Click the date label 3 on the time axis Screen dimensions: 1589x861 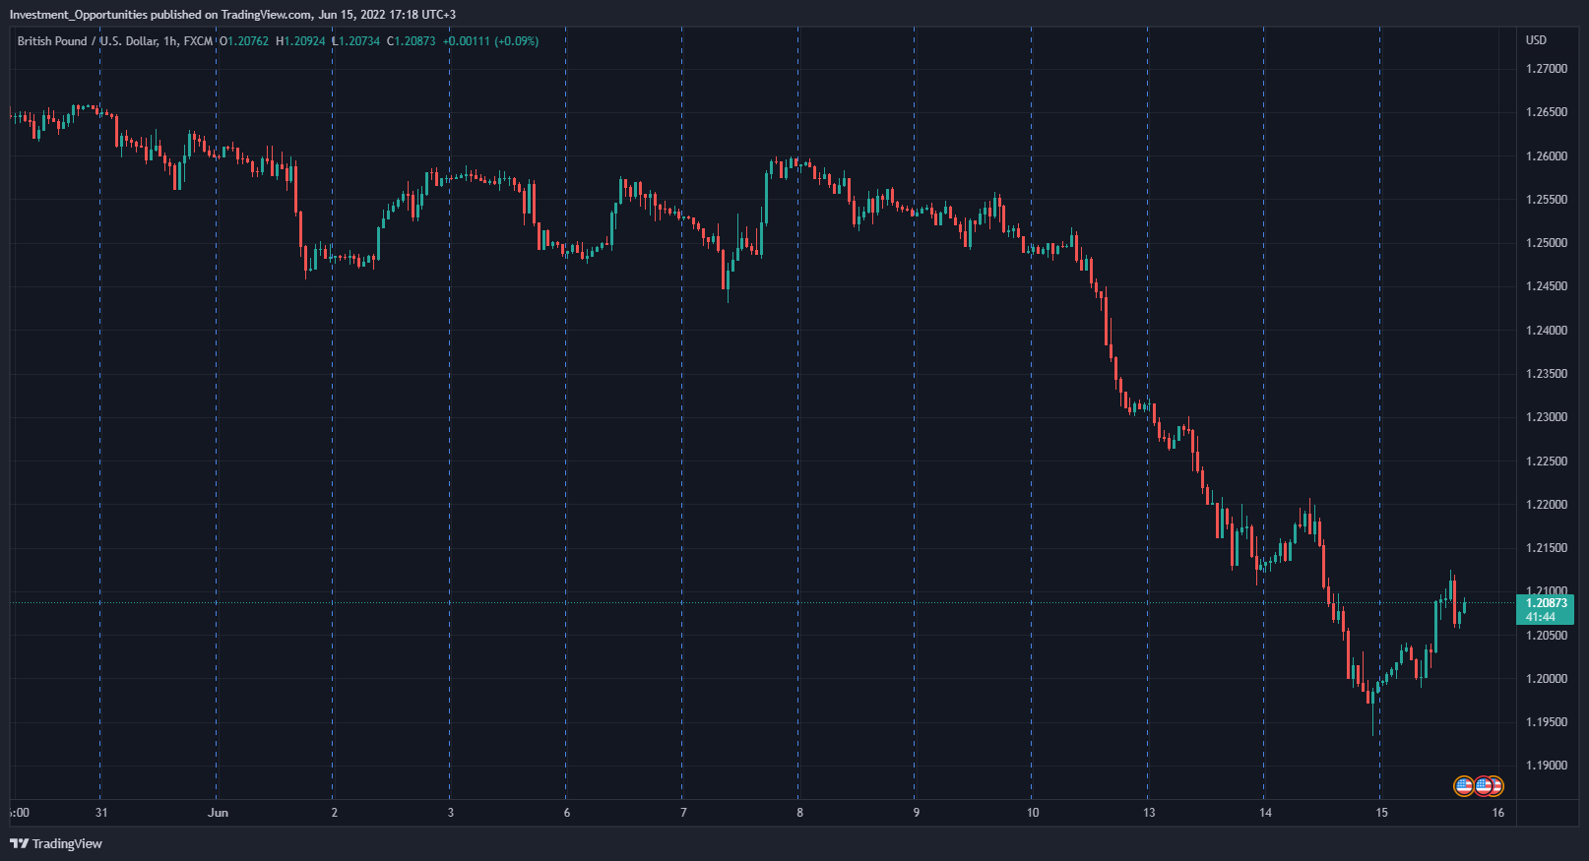pyautogui.click(x=451, y=813)
